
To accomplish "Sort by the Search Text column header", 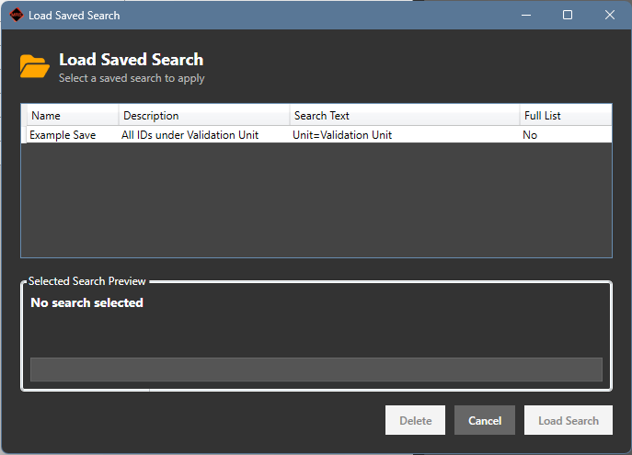I will click(404, 116).
